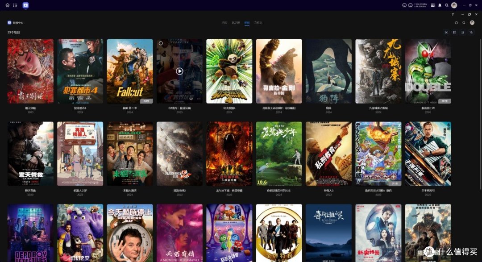The image size is (482, 262).
Task: Open the desktop home icon
Action: 8,5
